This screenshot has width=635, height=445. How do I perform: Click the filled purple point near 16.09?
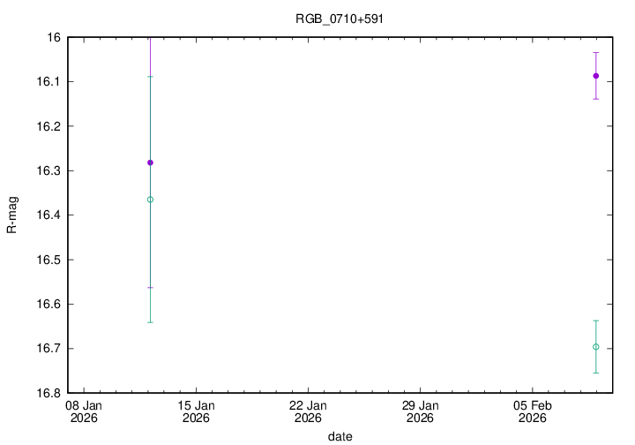pos(596,76)
